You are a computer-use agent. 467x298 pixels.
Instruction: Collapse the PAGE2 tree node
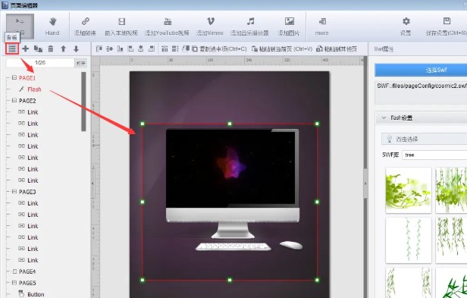[14, 100]
